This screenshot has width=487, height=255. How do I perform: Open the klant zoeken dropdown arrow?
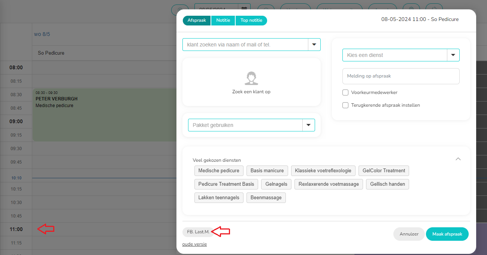(314, 45)
